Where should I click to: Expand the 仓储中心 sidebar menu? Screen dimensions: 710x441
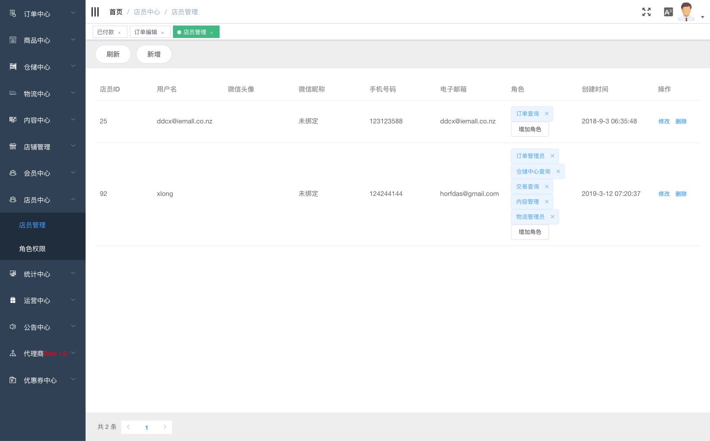[42, 67]
